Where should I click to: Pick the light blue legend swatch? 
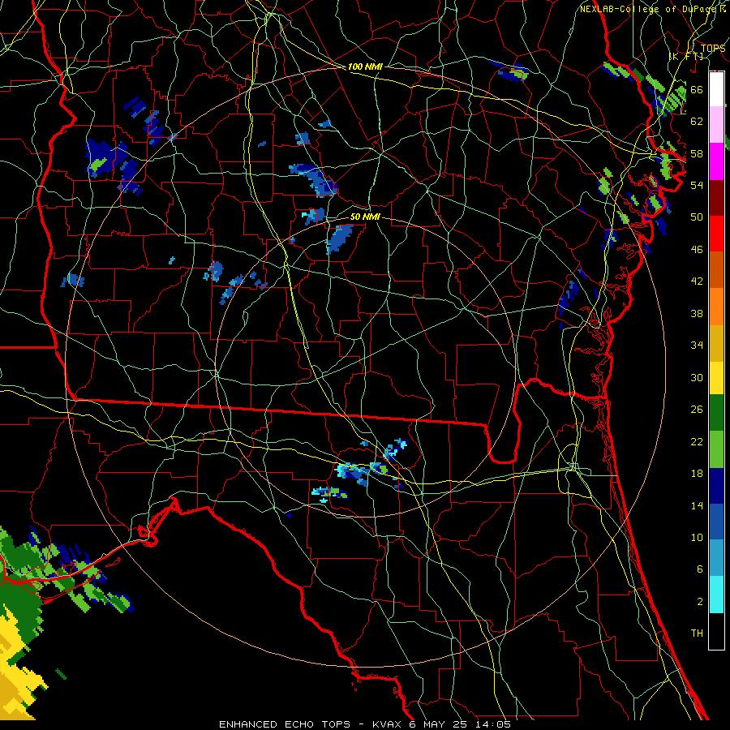pyautogui.click(x=716, y=558)
